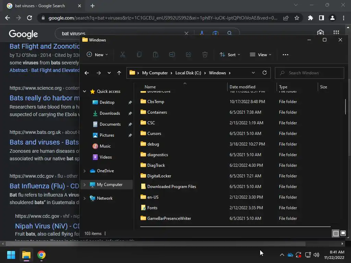This screenshot has width=351, height=263.
Task: Go forward in File Explorer navigation
Action: coord(98,73)
